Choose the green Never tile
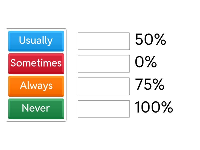Image resolution: width=200 pixels, height=150 pixels. point(36,108)
